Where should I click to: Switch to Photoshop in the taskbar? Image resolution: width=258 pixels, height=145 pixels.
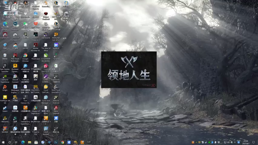point(56,142)
